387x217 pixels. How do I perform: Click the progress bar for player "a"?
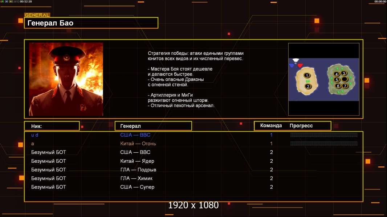pyautogui.click(x=324, y=143)
